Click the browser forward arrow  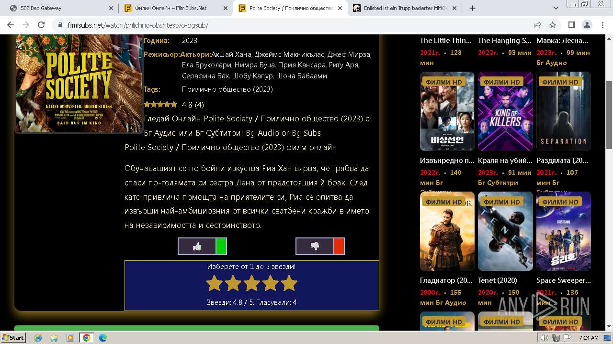pyautogui.click(x=26, y=25)
